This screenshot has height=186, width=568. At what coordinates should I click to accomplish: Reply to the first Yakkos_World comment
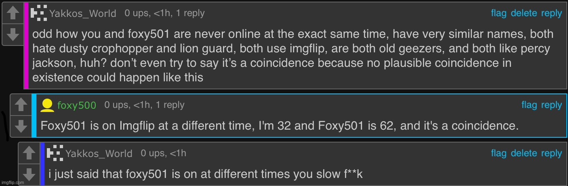point(551,14)
